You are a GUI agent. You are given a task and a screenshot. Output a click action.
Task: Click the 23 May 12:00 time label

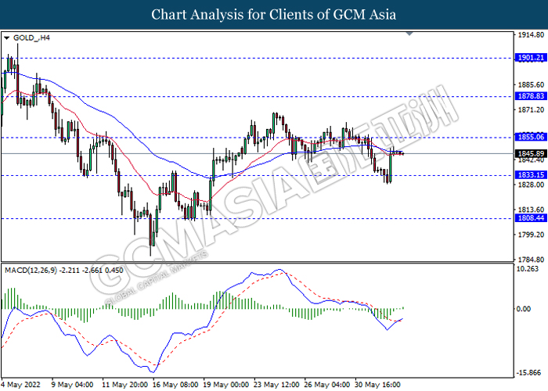[x=277, y=385]
